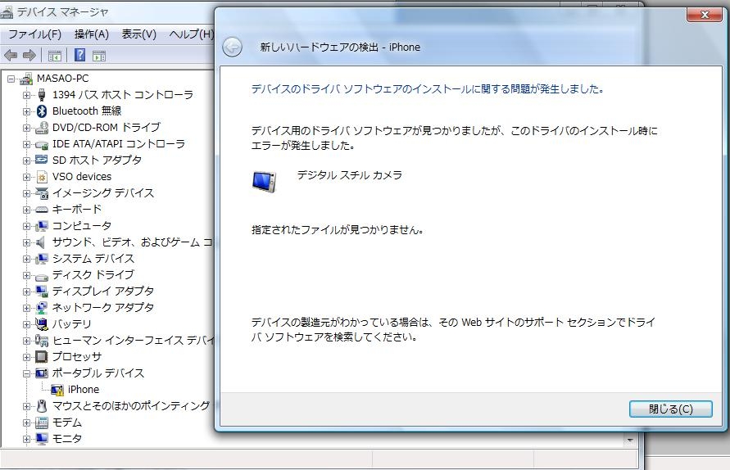Click the ディスプレイ アダプタ icon
Screen dimensions: 730x470
[x=42, y=291]
